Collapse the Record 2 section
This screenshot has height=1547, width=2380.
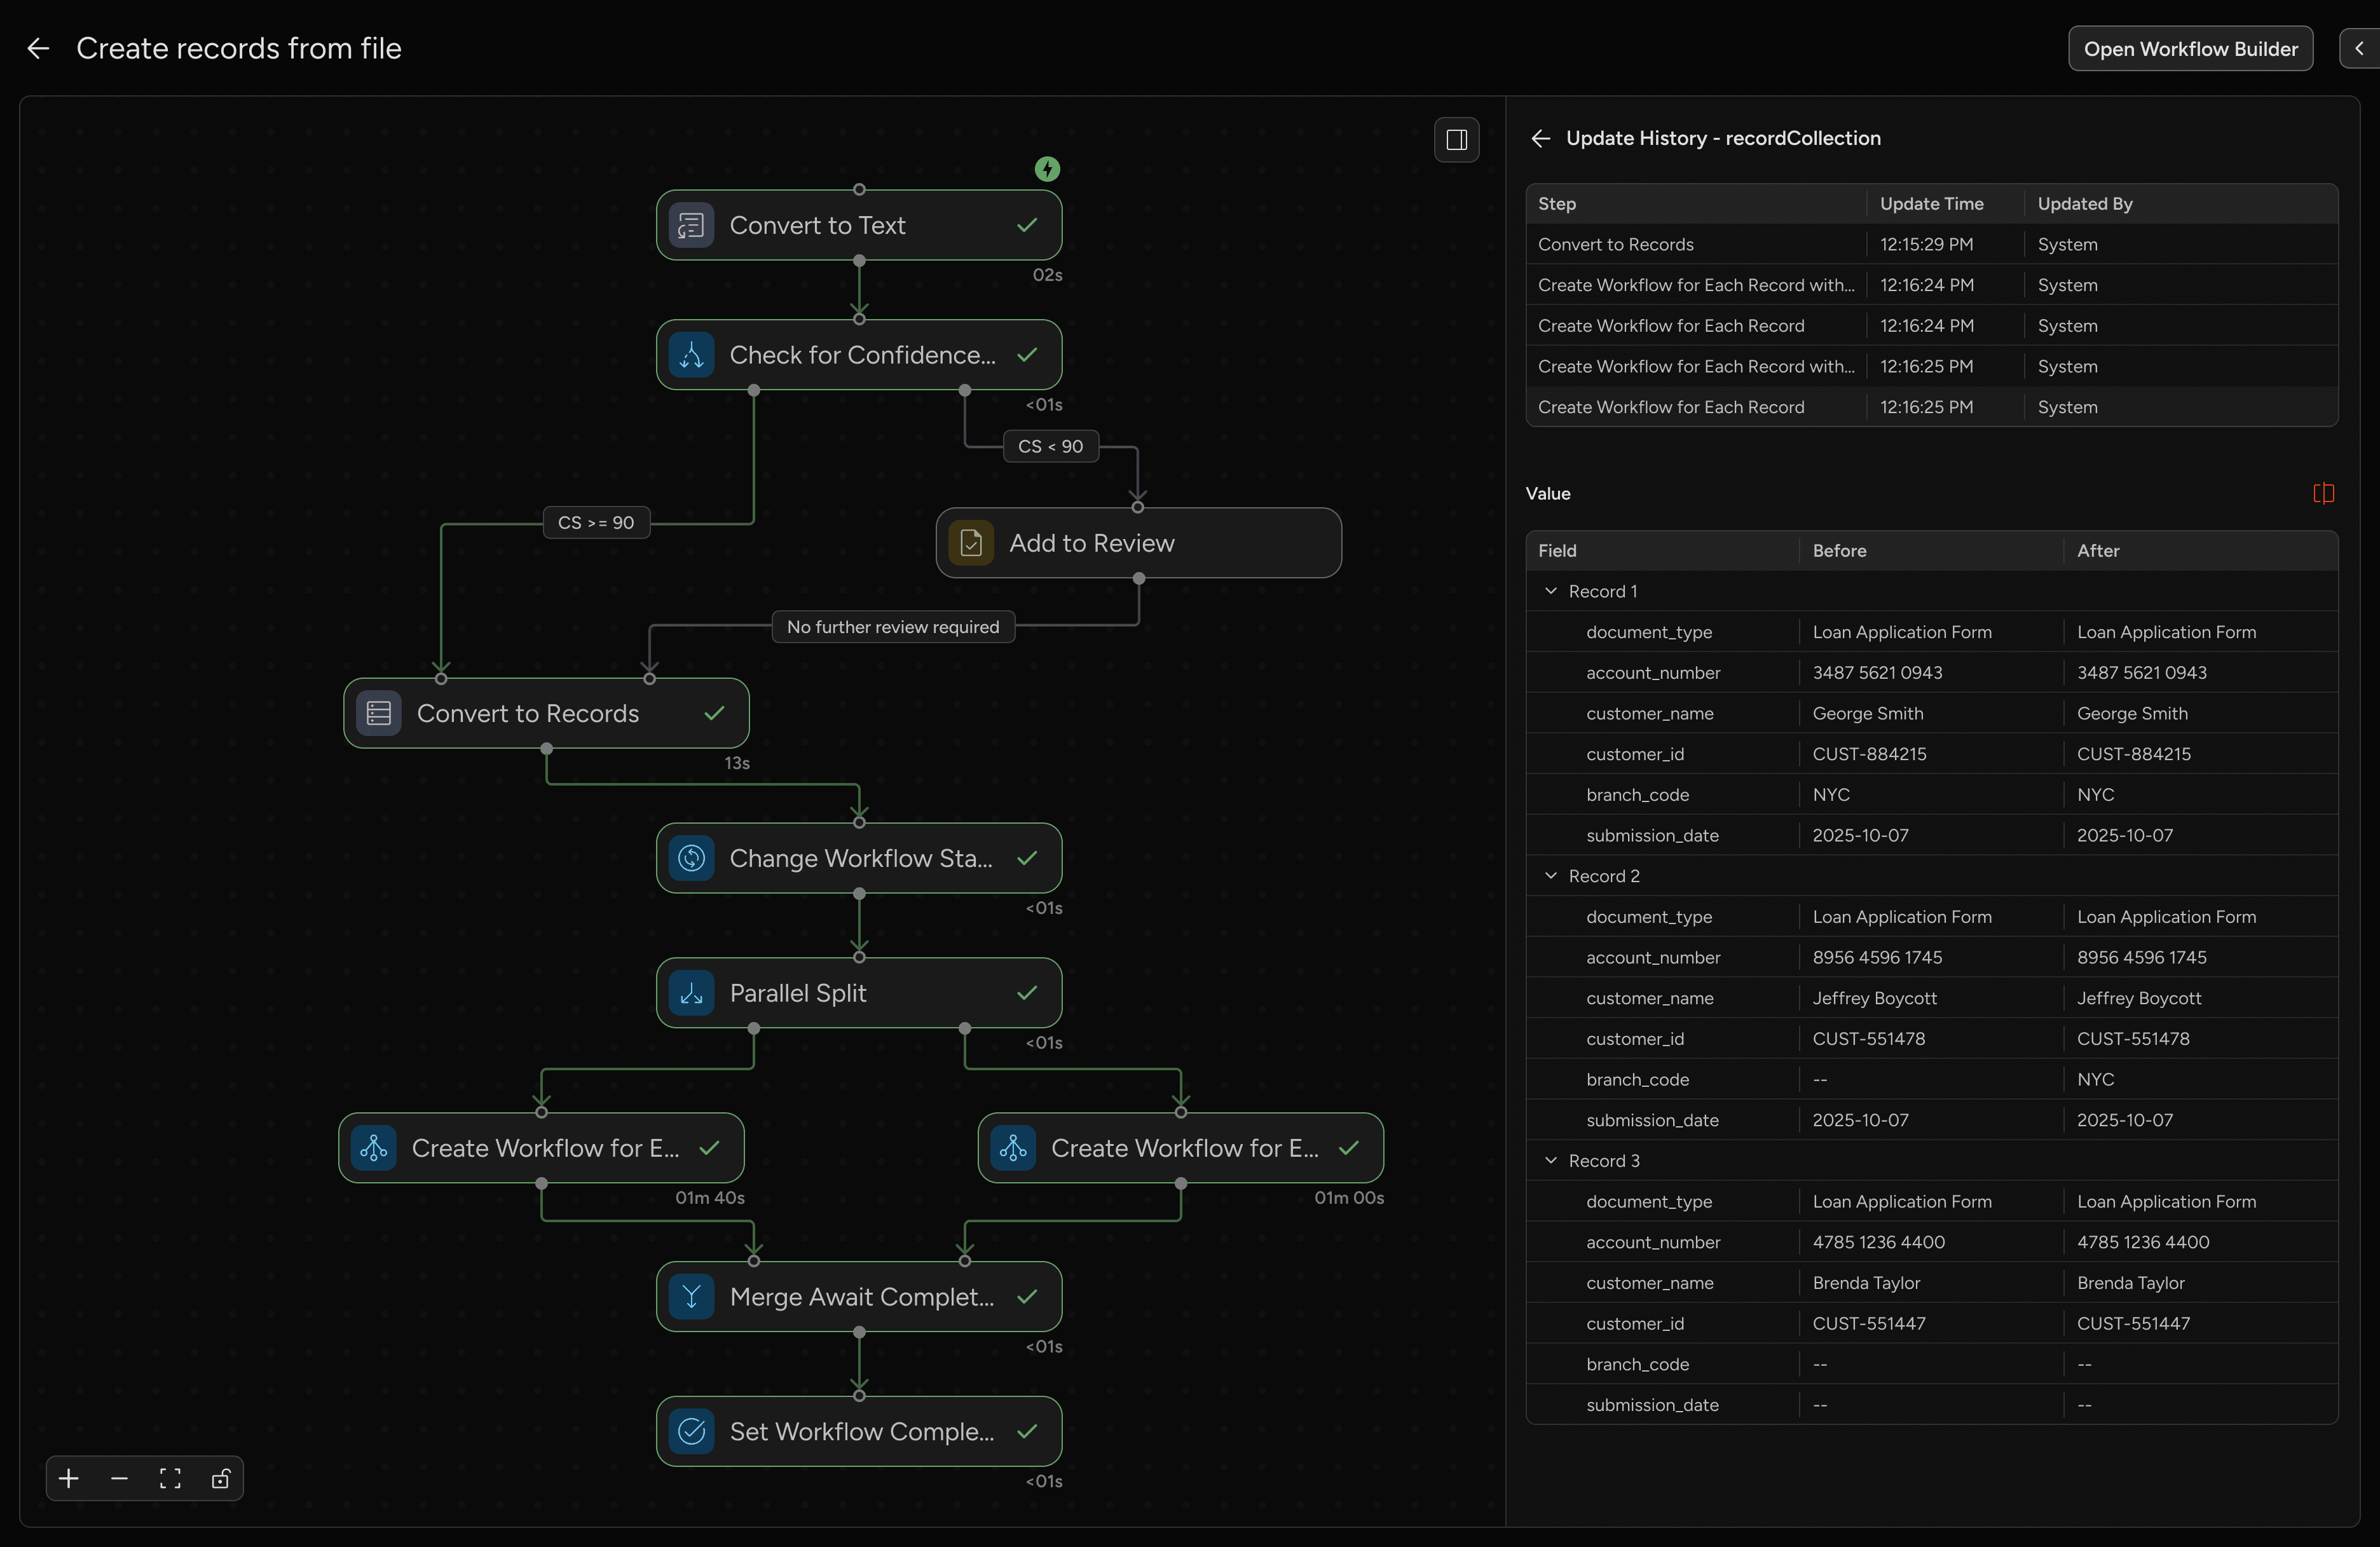(x=1550, y=875)
